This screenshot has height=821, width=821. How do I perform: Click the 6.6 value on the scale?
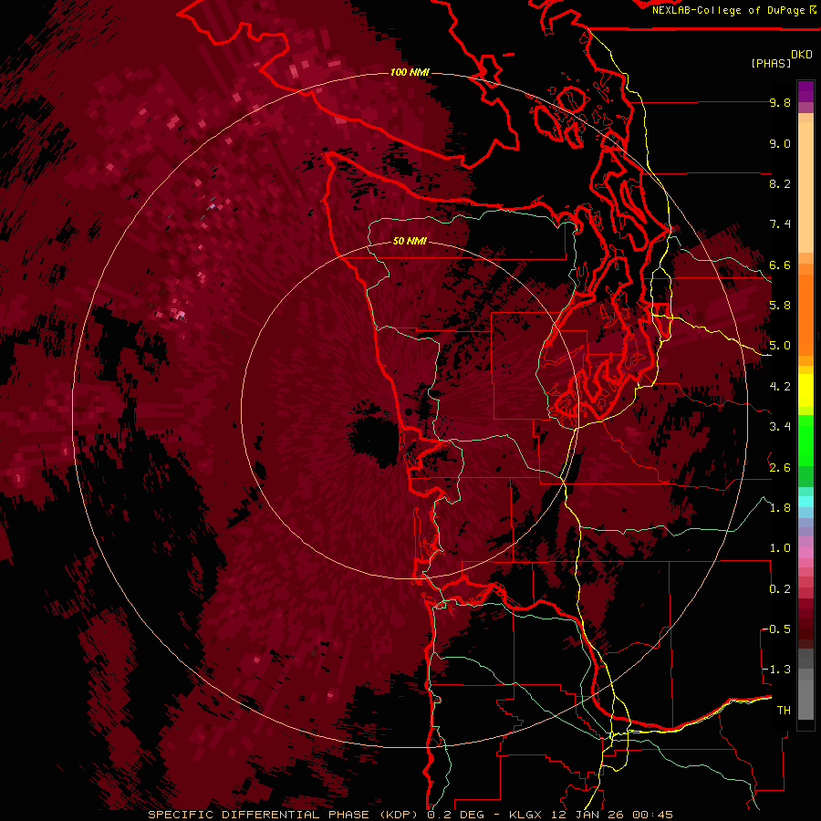780,265
